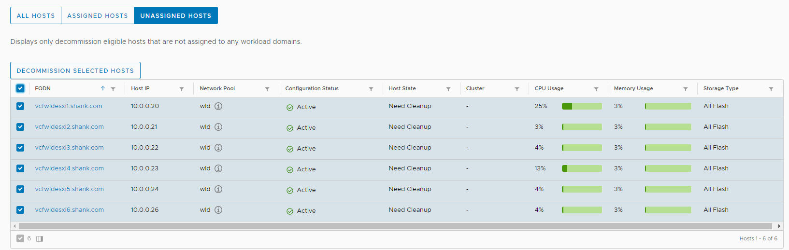The height and width of the screenshot is (250, 789).
Task: Click the 13% CPU usage bar
Action: point(582,168)
